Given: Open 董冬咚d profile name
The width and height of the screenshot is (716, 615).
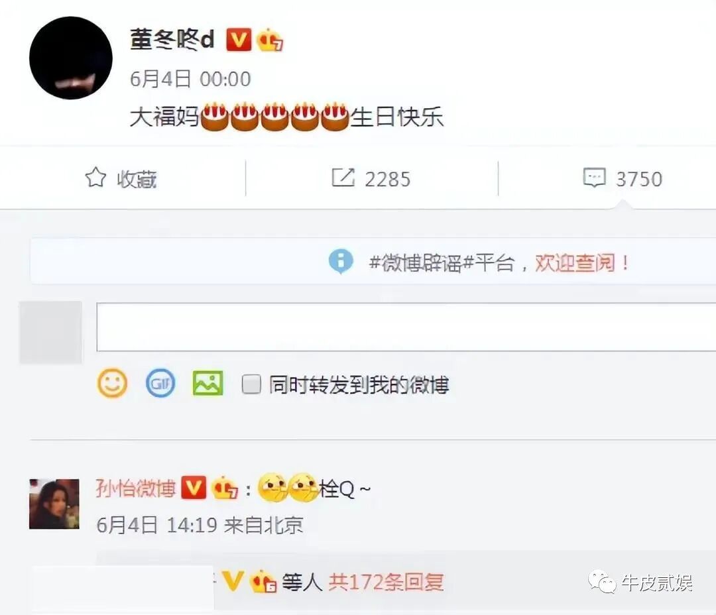Looking at the screenshot, I should 172,40.
